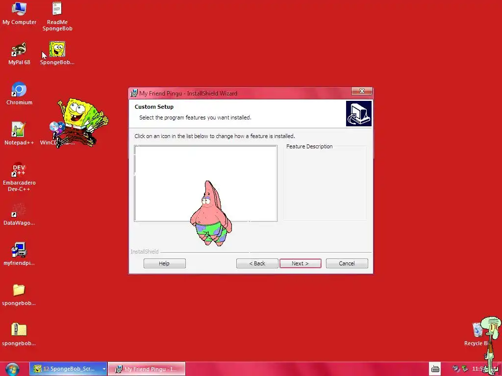This screenshot has height=376, width=502.
Task: Open the My Computer desktop icon
Action: (x=19, y=13)
